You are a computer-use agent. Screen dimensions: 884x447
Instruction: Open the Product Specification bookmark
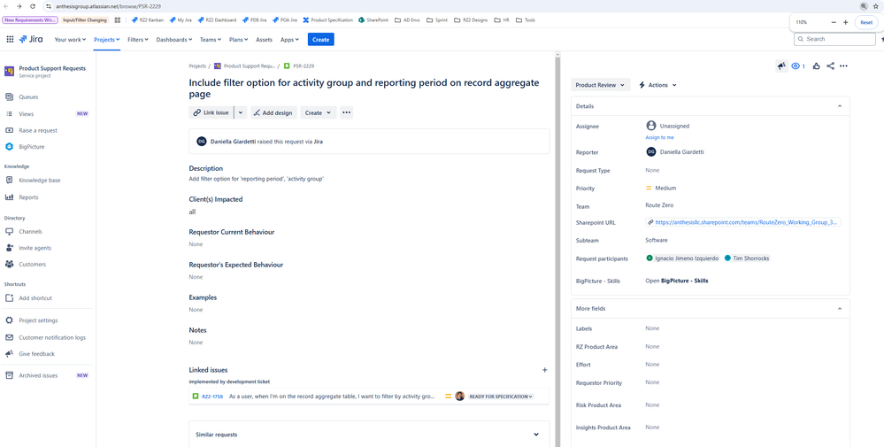(x=328, y=19)
